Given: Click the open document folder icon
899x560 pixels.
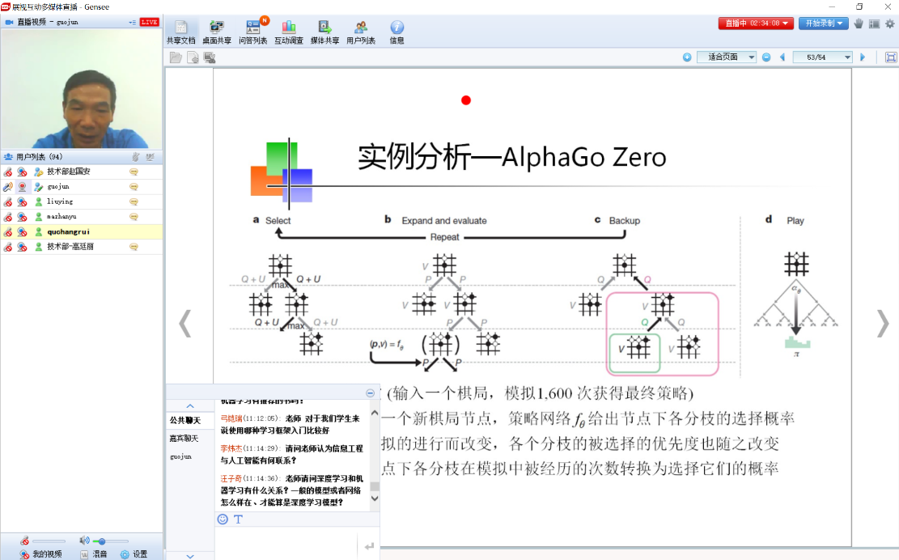Looking at the screenshot, I should pyautogui.click(x=176, y=57).
